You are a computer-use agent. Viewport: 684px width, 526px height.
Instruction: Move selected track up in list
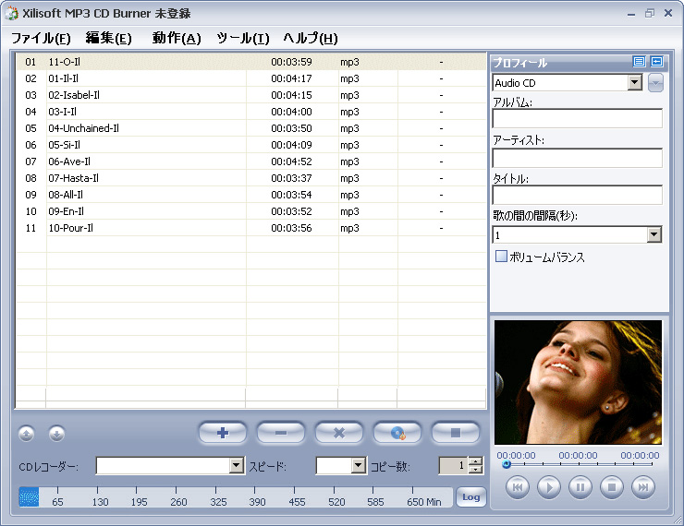[x=27, y=433]
